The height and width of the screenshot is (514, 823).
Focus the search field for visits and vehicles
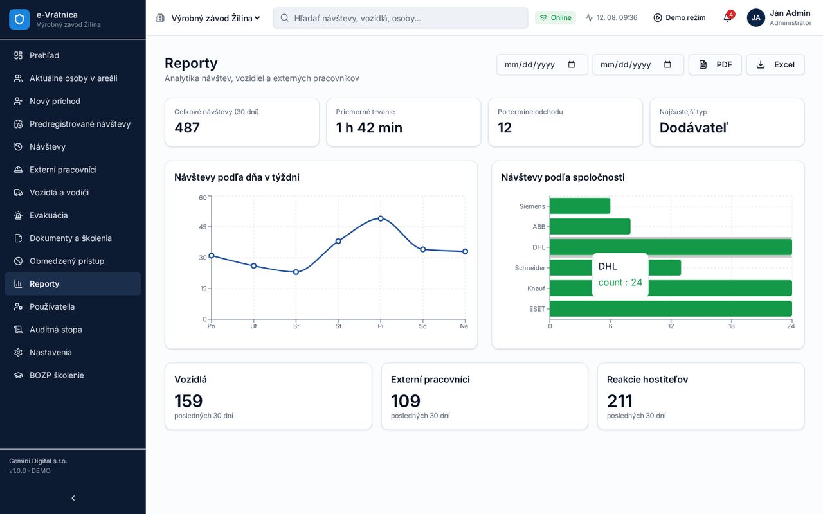[401, 18]
